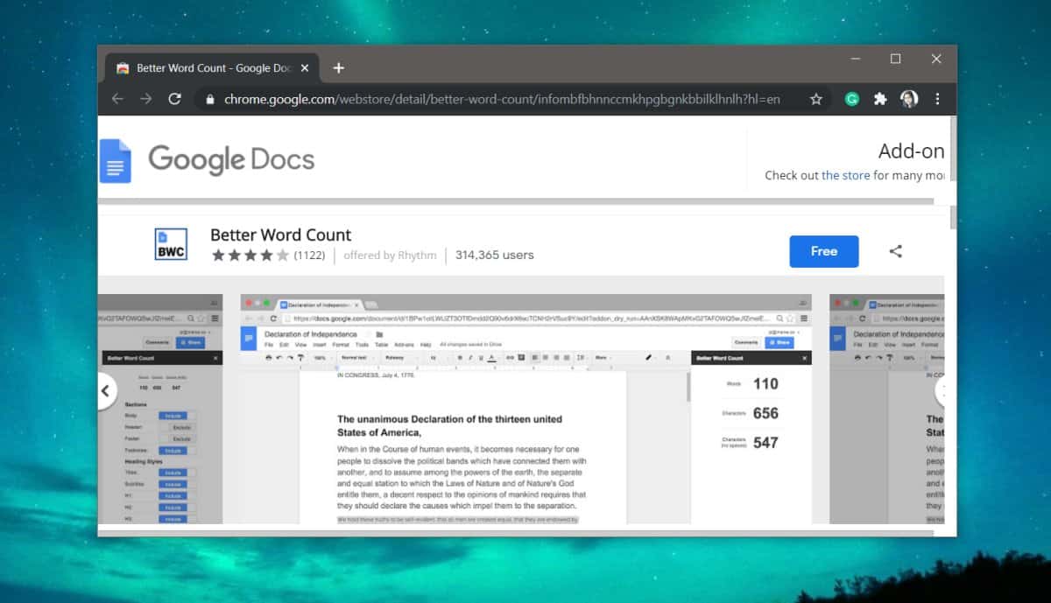The width and height of the screenshot is (1051, 603).
Task: Share the add-on via share icon
Action: tap(895, 251)
